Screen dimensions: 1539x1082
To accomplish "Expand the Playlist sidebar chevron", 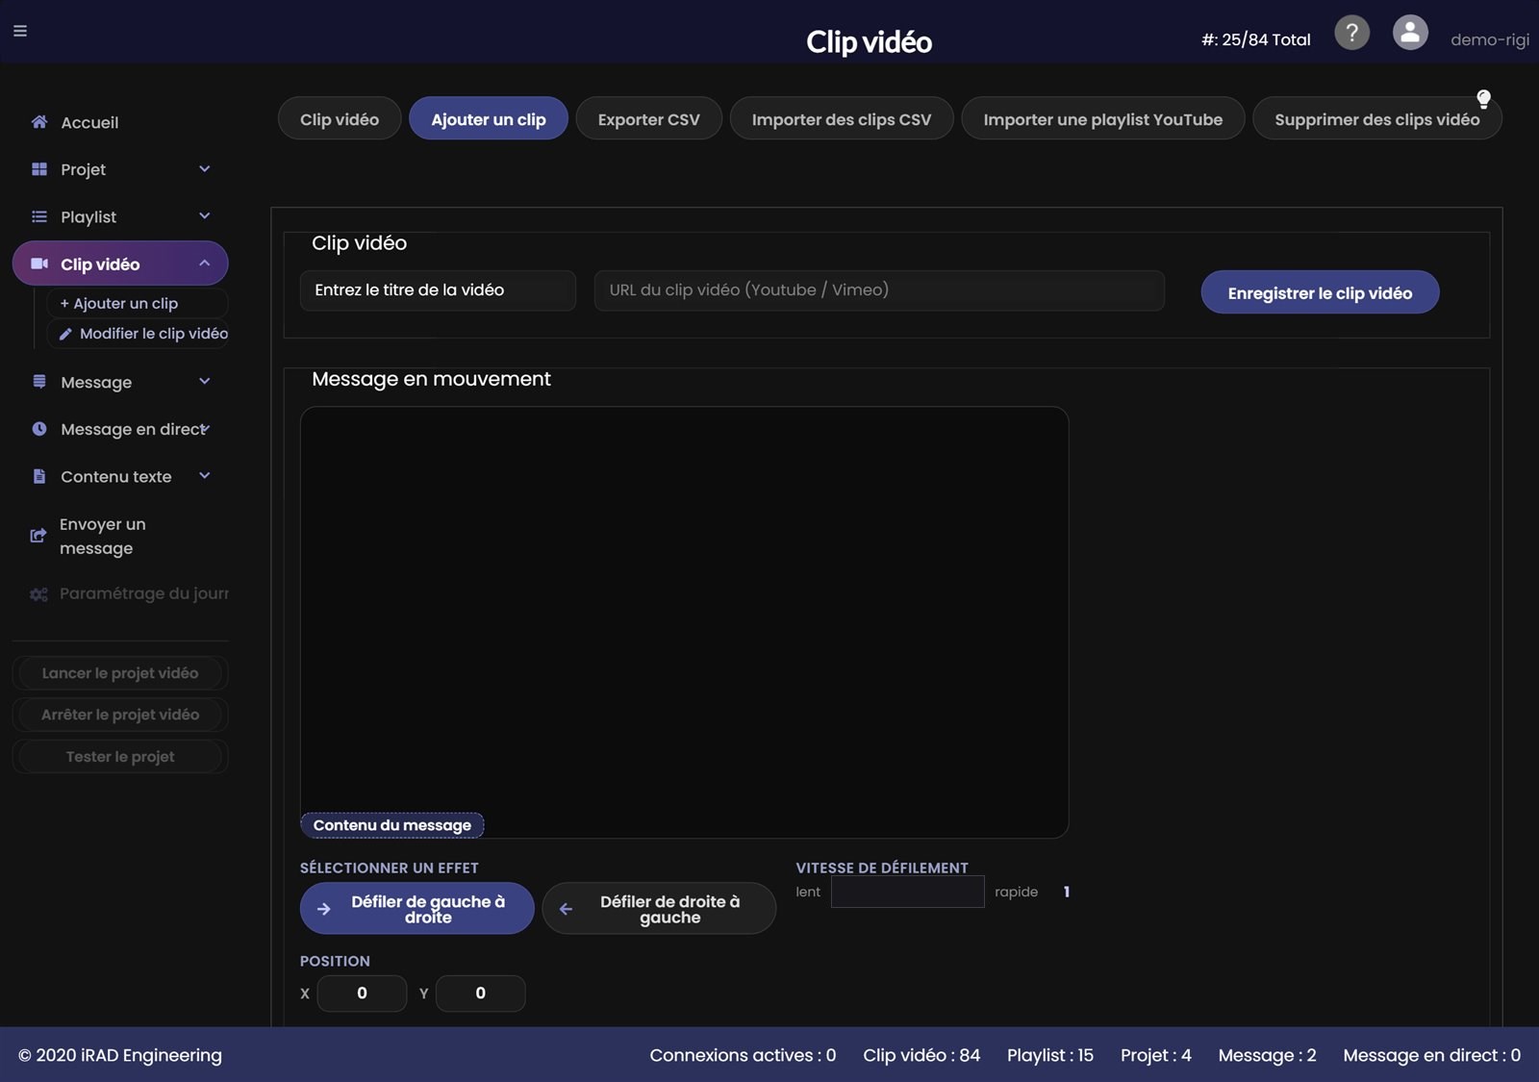I will point(204,216).
